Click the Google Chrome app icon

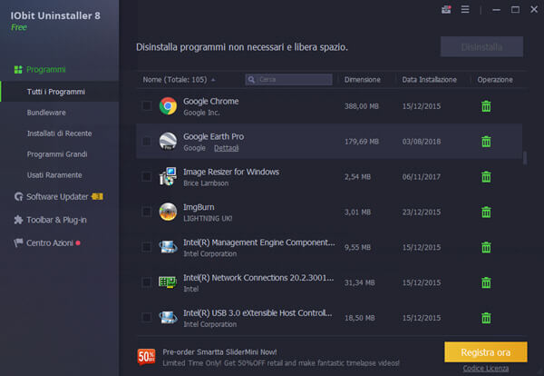pos(168,106)
